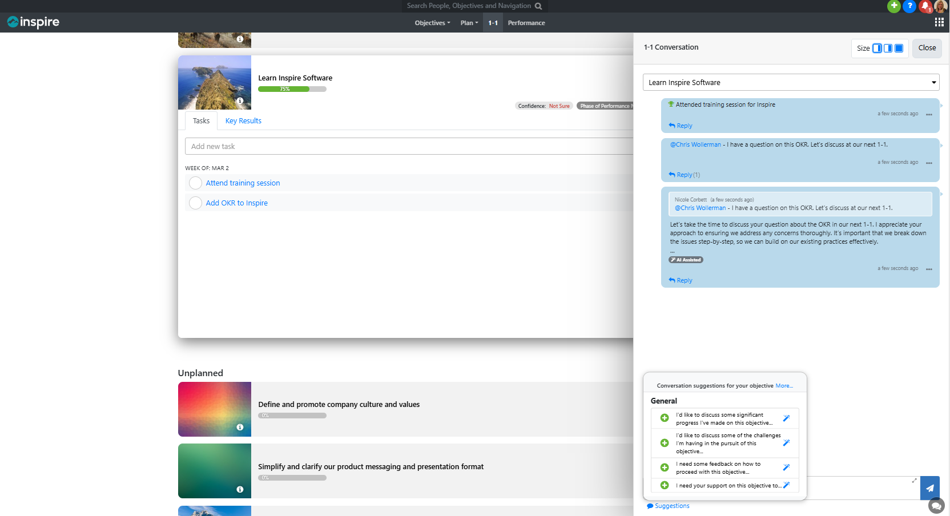Show info for product messaging objective image
The image size is (950, 516).
240,489
